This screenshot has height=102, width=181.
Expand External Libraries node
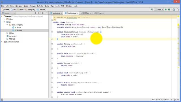pyautogui.click(x=2, y=42)
